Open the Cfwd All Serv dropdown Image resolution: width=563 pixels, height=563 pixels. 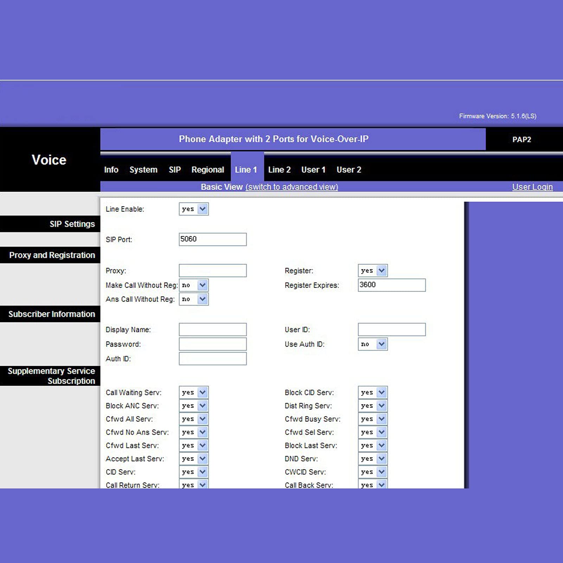194,419
